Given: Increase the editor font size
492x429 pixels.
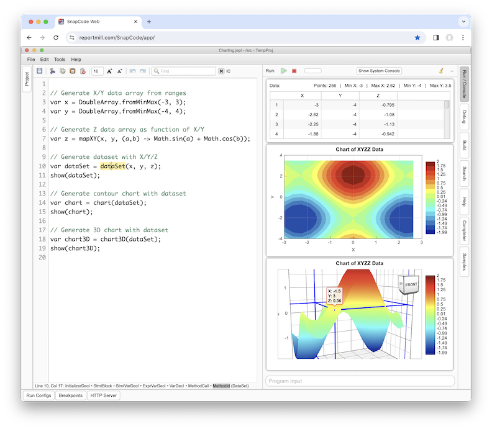Looking at the screenshot, I should tap(109, 71).
